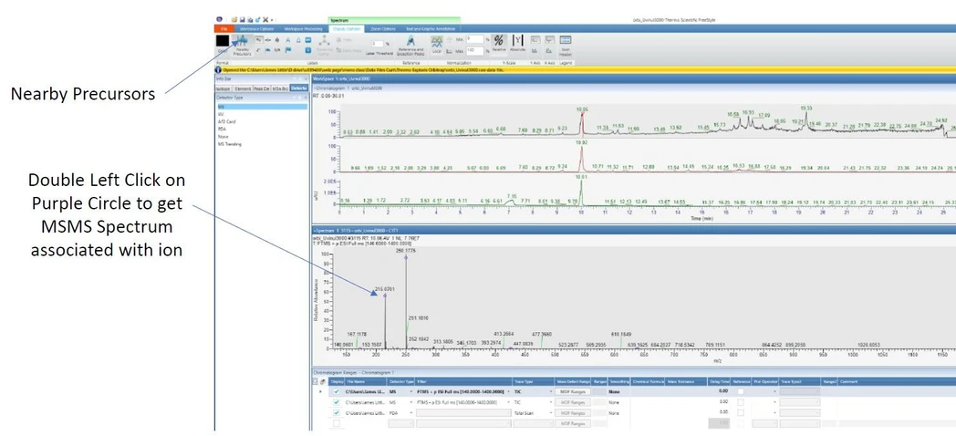Viewport: 956px width, 436px height.
Task: Uncheck Display for PDA Total Scan row
Action: [x=337, y=413]
